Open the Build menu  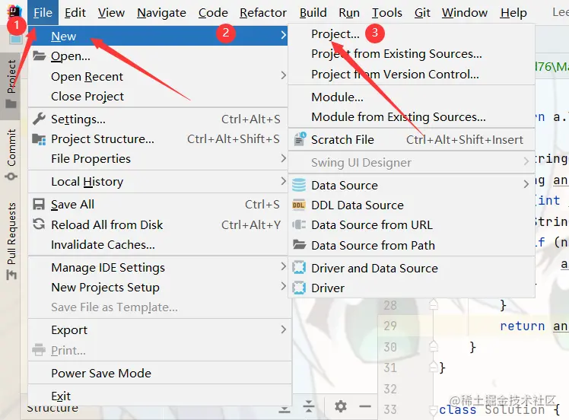coord(313,13)
